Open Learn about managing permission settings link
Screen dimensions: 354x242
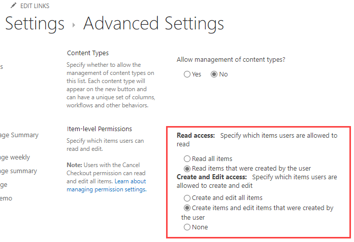106,185
